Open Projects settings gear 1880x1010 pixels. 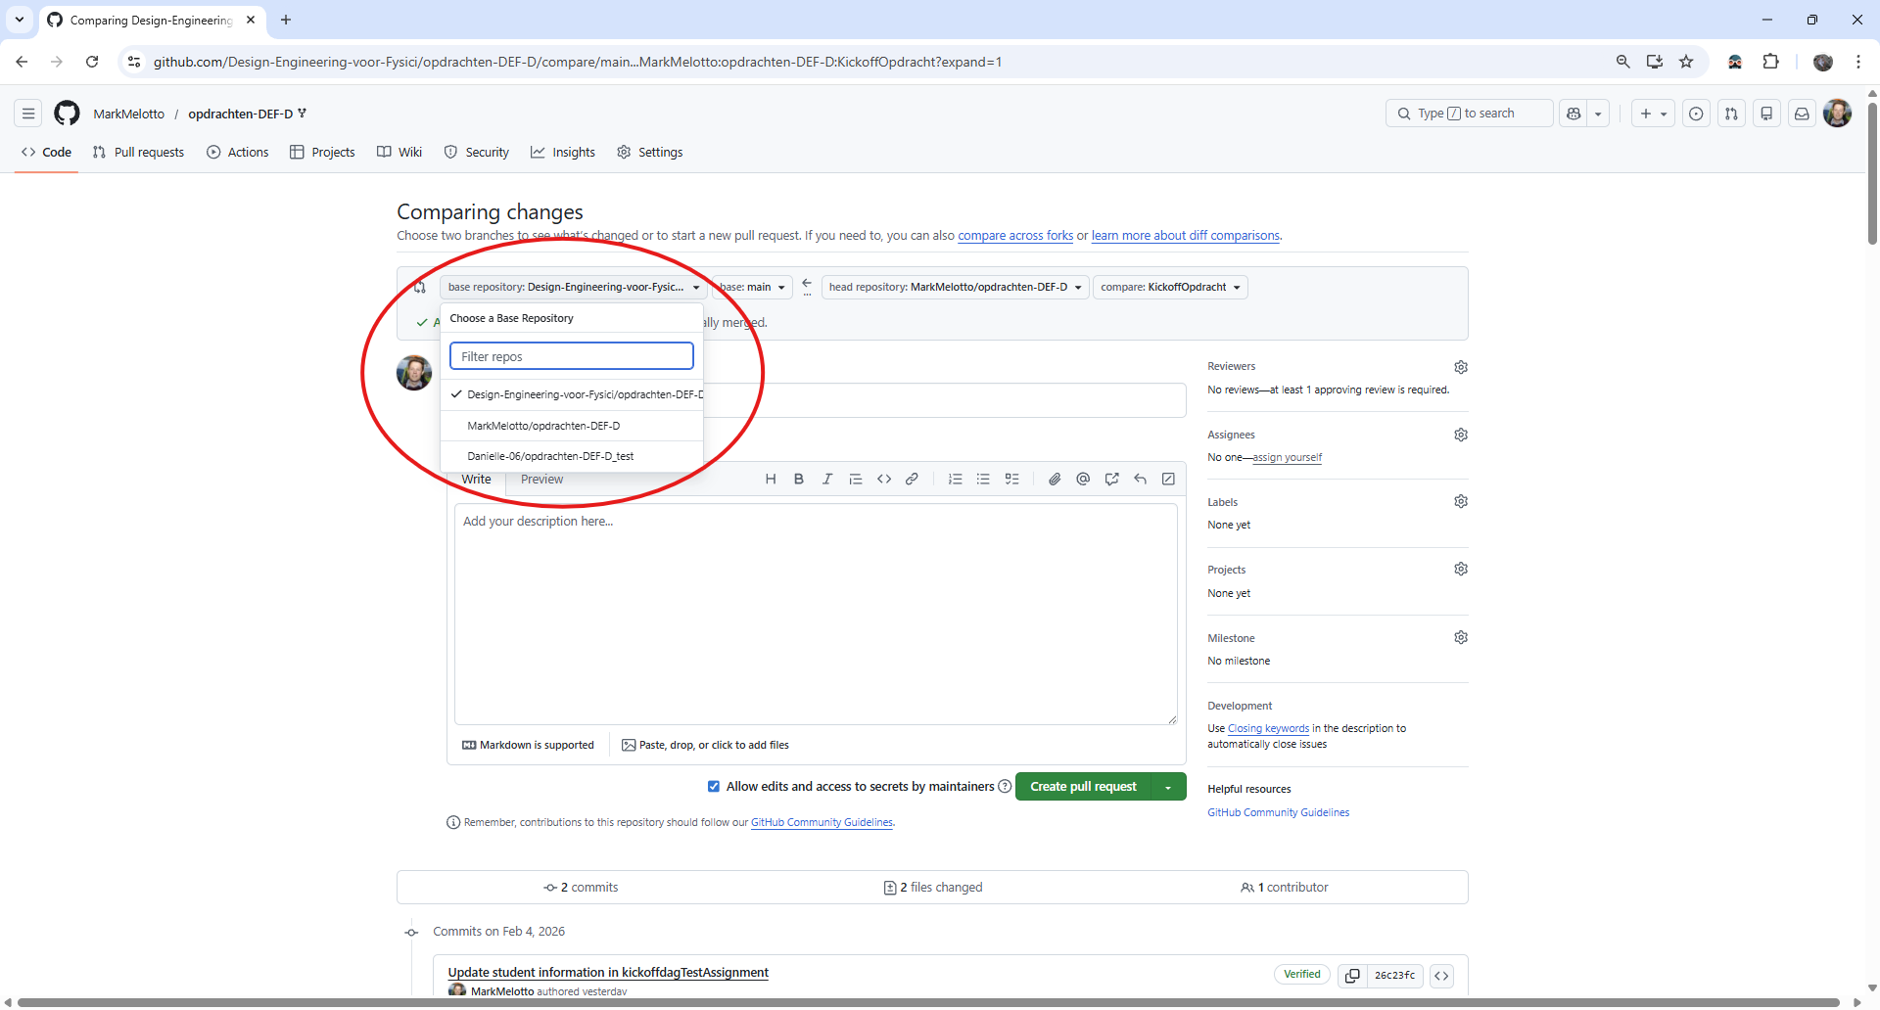1461,569
